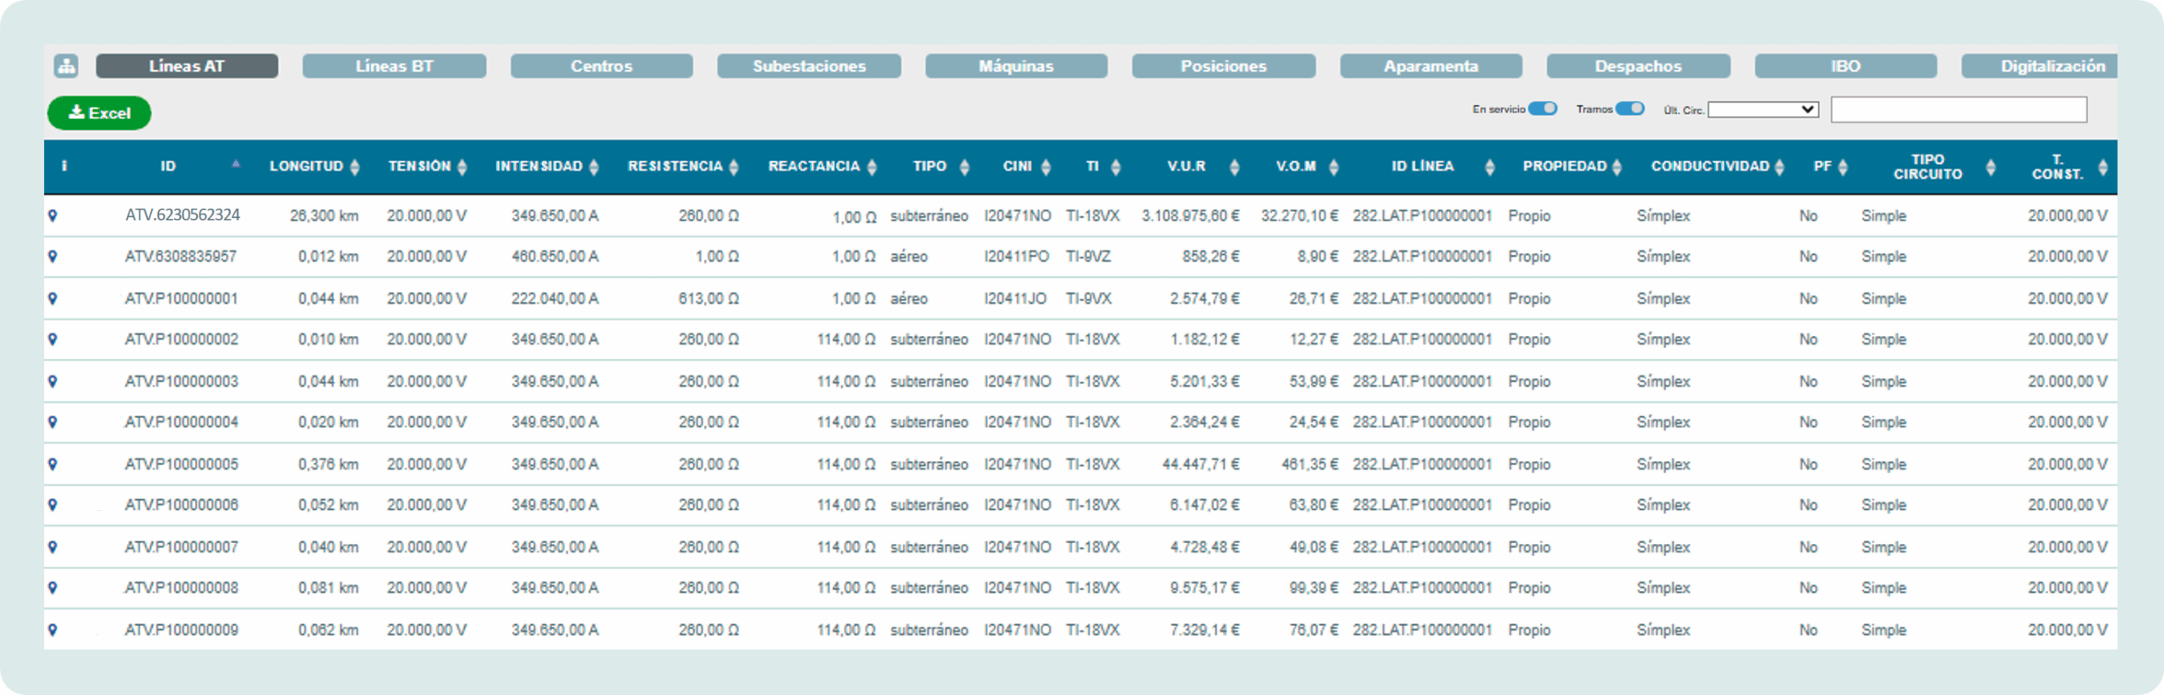Sort table by LONGITUD column
Viewport: 2164px width, 695px height.
[x=355, y=167]
